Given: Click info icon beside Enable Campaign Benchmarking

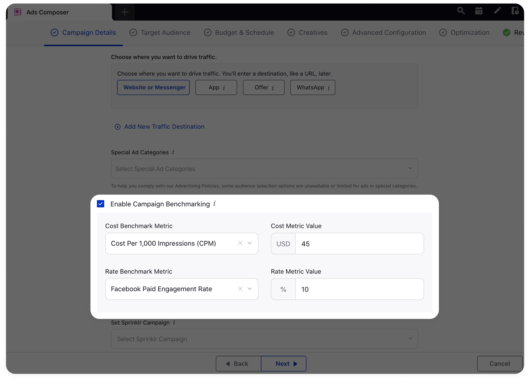Looking at the screenshot, I should click(214, 204).
